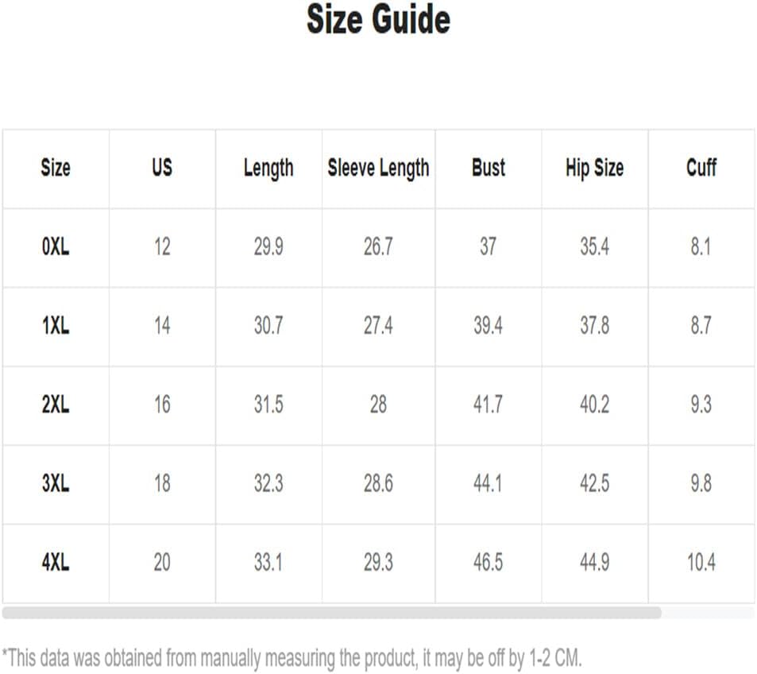757x674 pixels.
Task: Select the 3XL size row label
Action: (x=56, y=483)
